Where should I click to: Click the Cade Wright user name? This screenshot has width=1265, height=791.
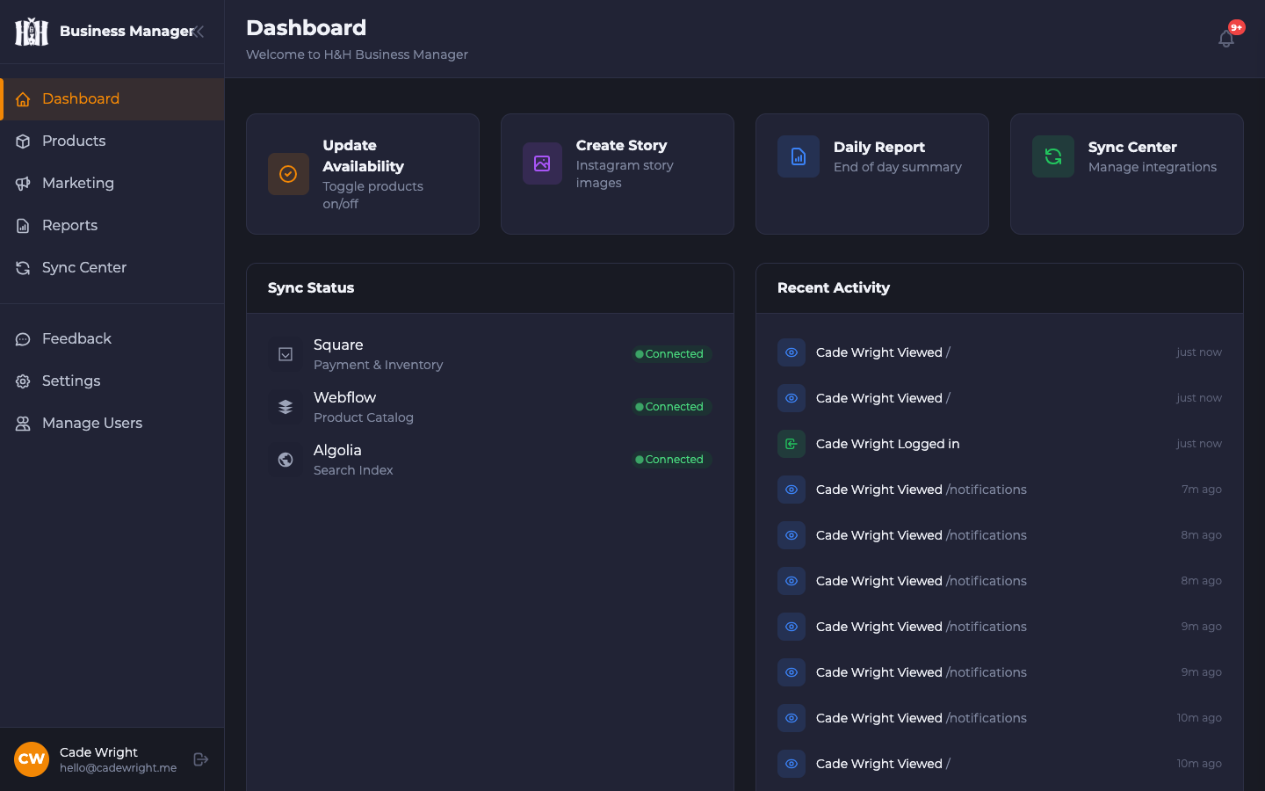(x=98, y=752)
